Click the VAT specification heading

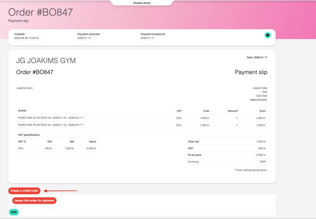tap(29, 135)
